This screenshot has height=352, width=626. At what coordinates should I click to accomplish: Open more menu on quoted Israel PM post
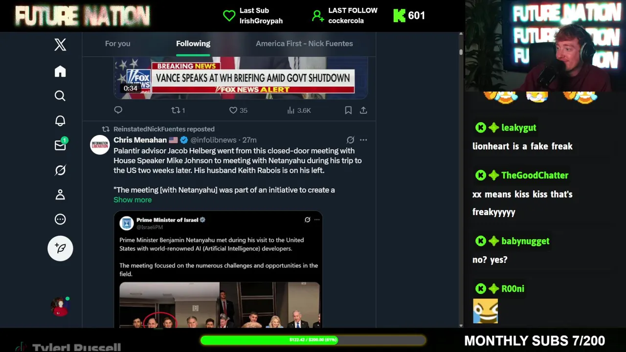tap(317, 220)
